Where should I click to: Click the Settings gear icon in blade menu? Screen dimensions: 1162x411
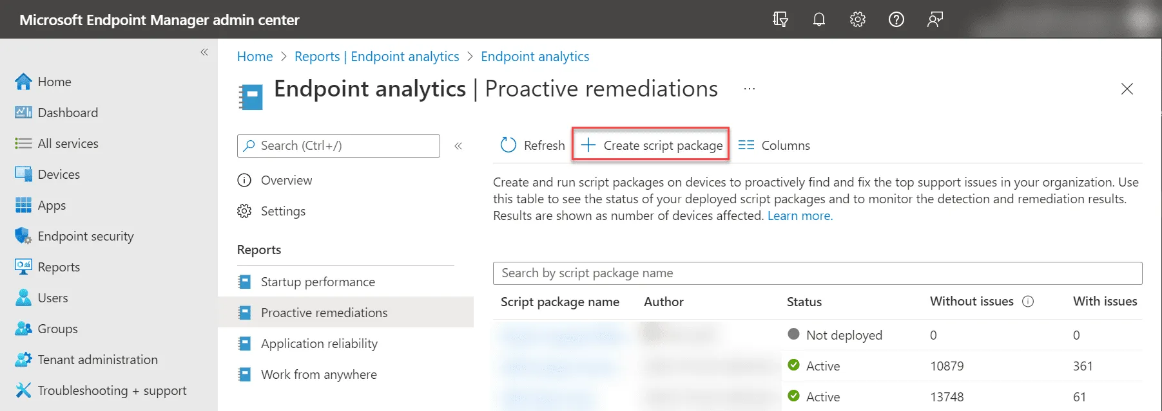click(x=244, y=211)
